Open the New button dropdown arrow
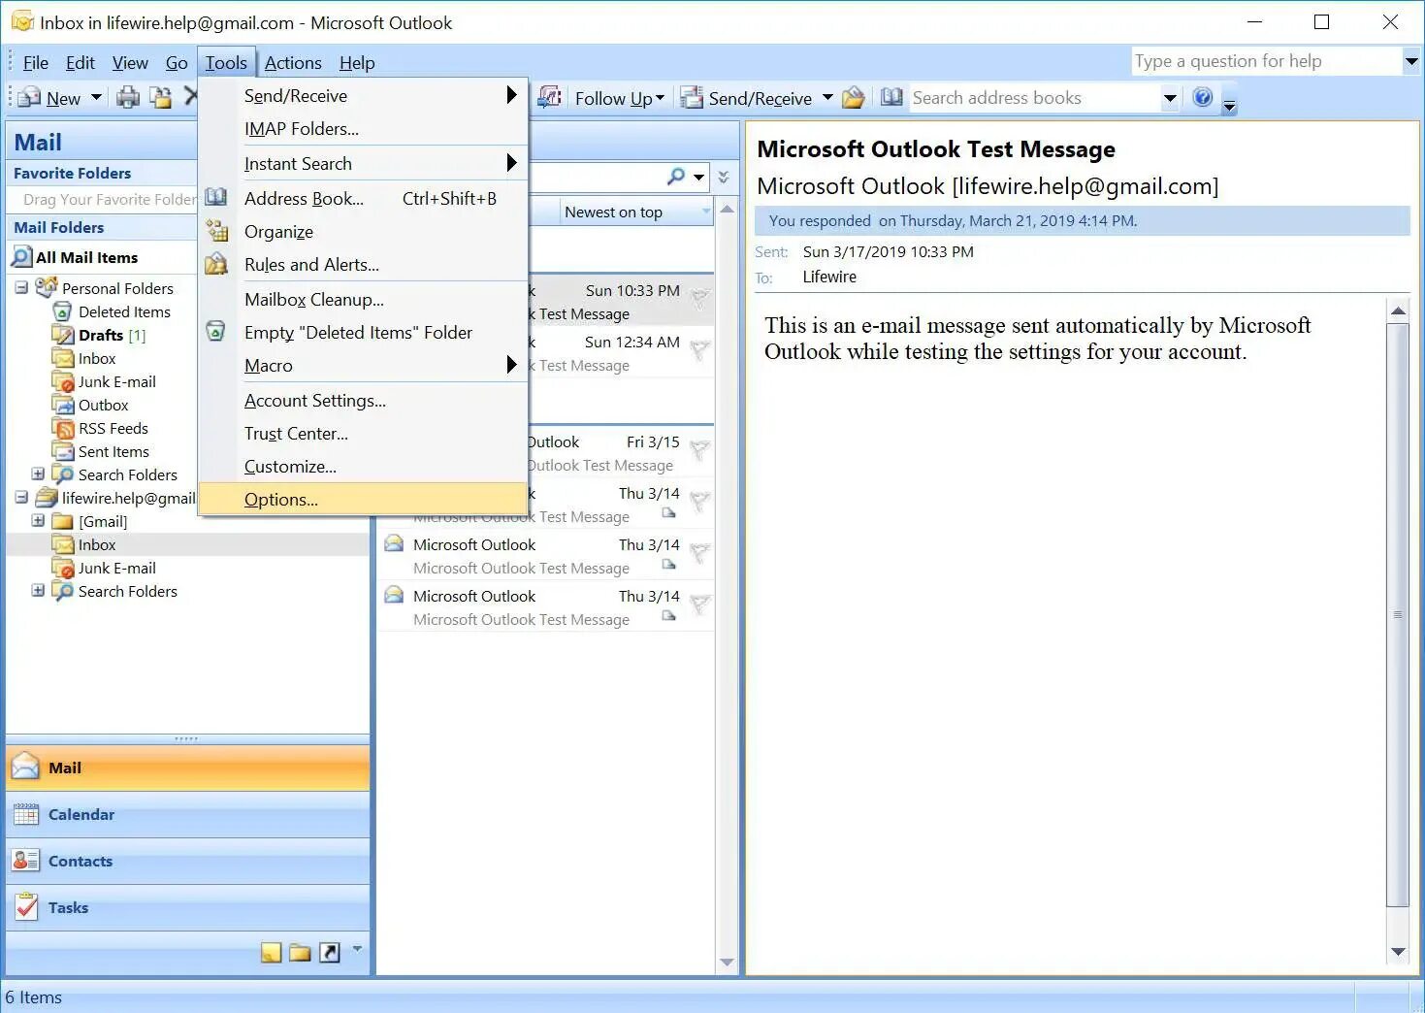Screen dimensions: 1425x1013 [x=95, y=98]
